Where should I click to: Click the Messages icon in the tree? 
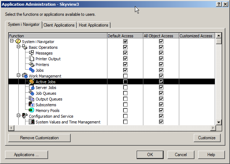click(32, 53)
